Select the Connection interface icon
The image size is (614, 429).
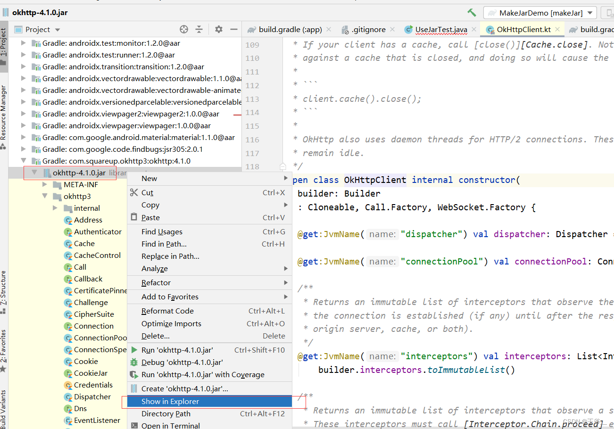(x=68, y=326)
